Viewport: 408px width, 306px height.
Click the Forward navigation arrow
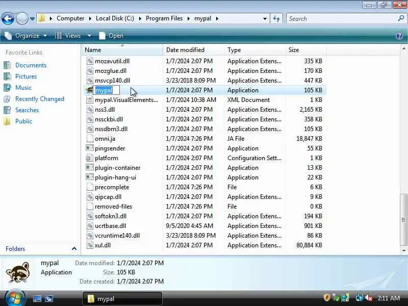click(22, 18)
